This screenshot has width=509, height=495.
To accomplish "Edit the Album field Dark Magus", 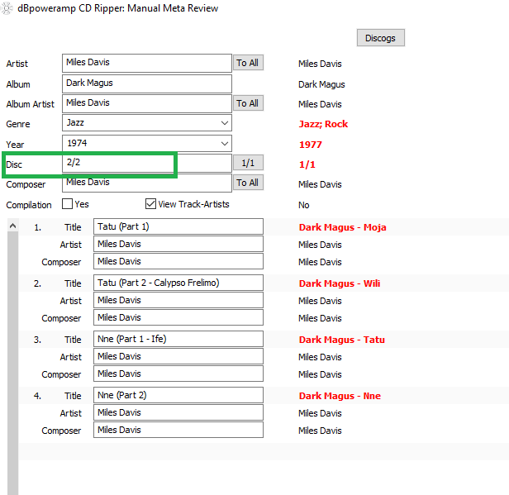I will [x=146, y=83].
